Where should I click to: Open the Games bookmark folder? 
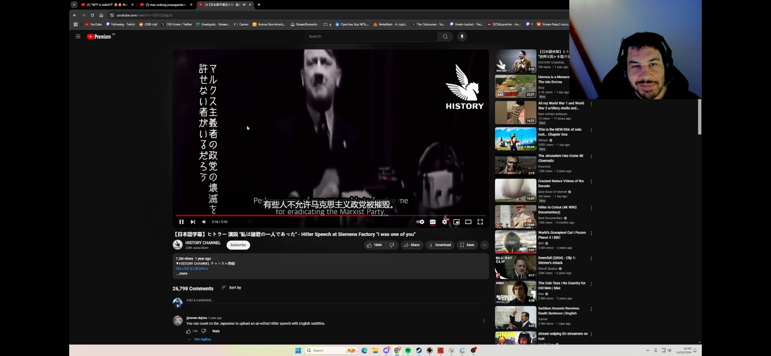241,24
